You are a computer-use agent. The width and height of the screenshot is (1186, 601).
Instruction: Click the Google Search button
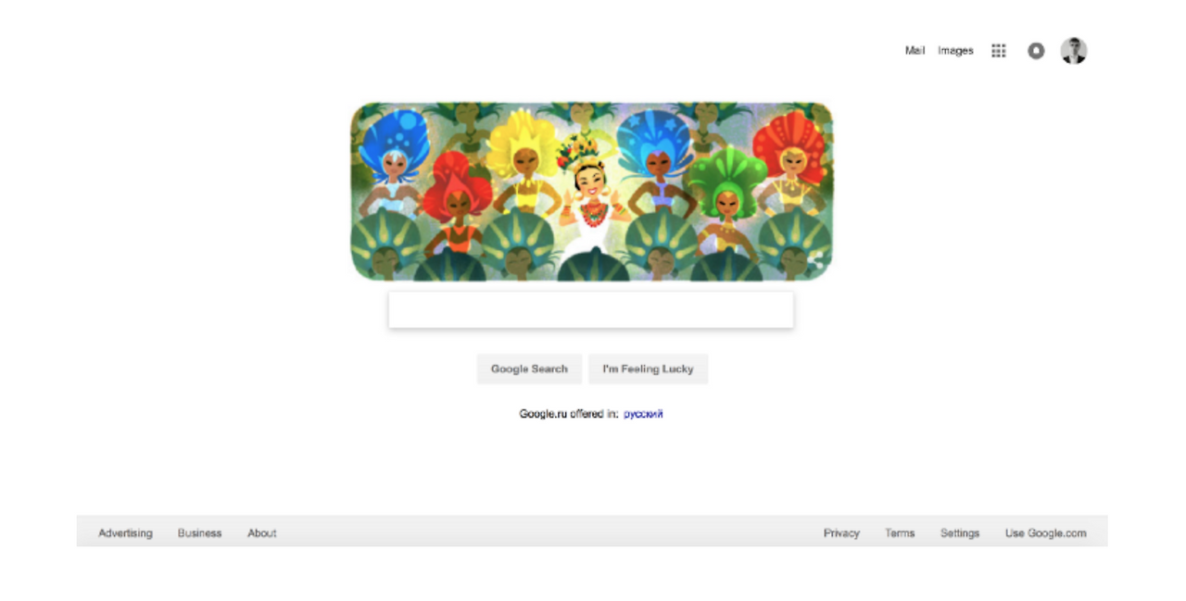(529, 369)
